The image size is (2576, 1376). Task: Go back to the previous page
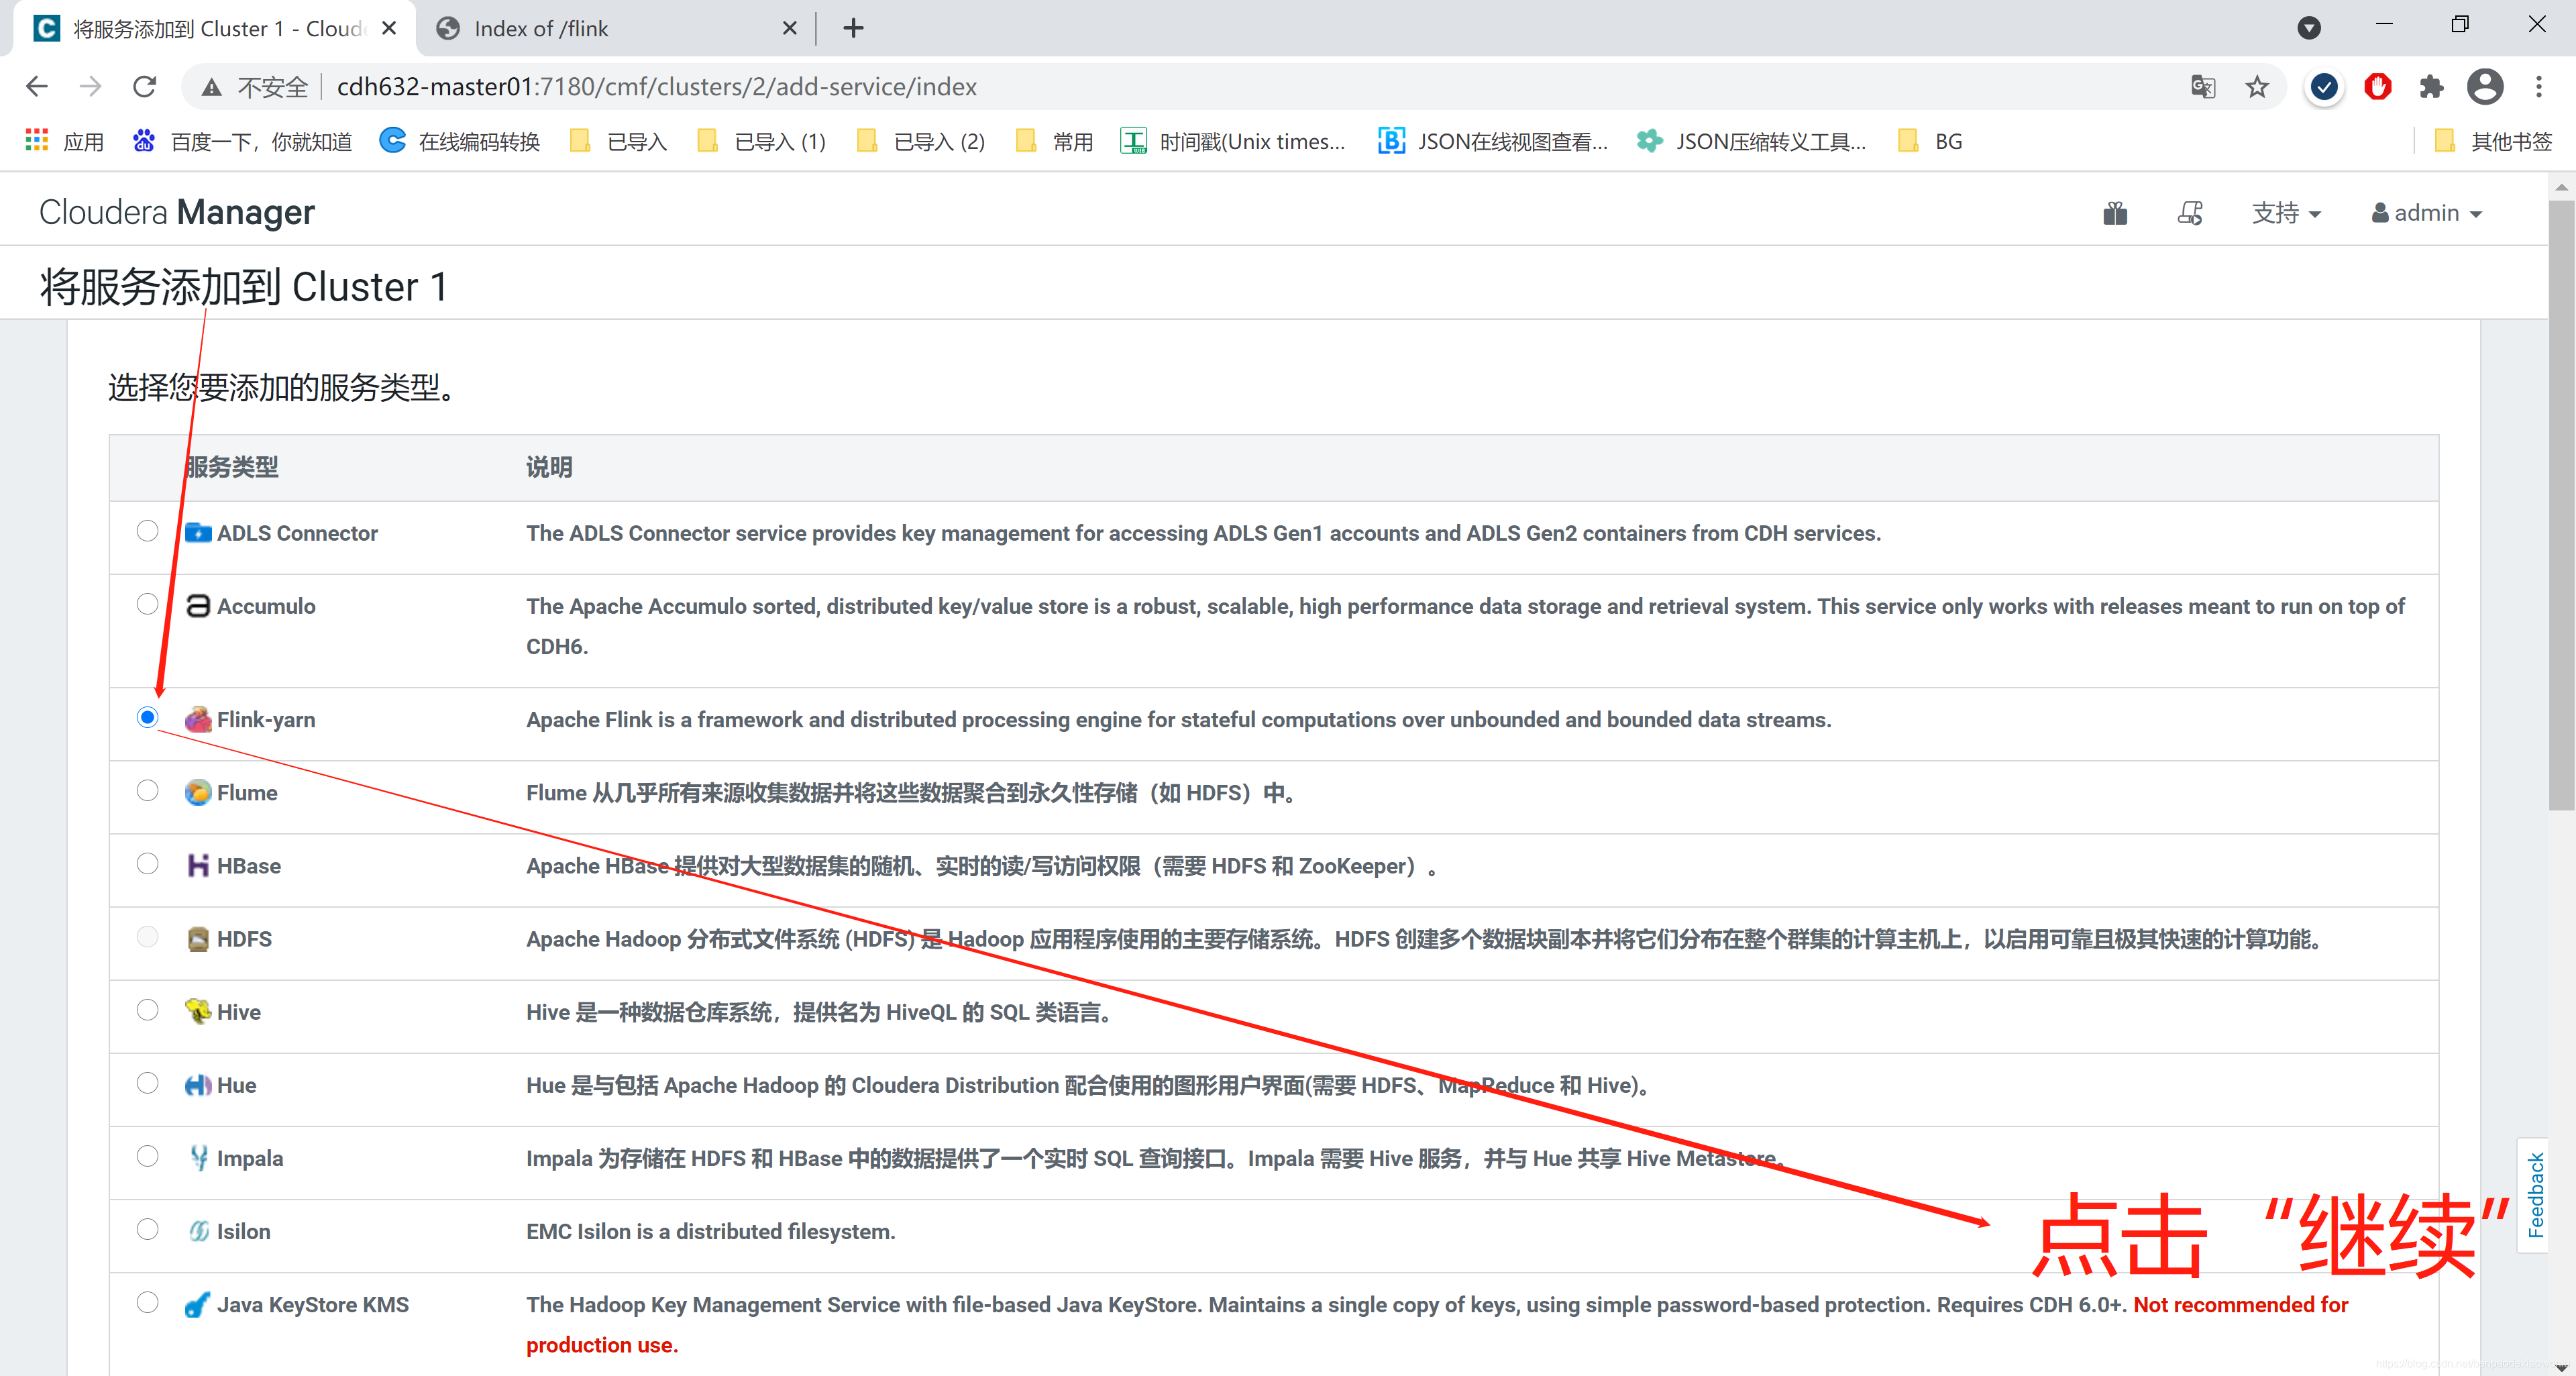(37, 87)
